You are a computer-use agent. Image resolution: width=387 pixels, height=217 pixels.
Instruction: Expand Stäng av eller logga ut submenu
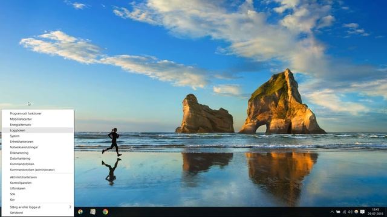(x=37, y=207)
